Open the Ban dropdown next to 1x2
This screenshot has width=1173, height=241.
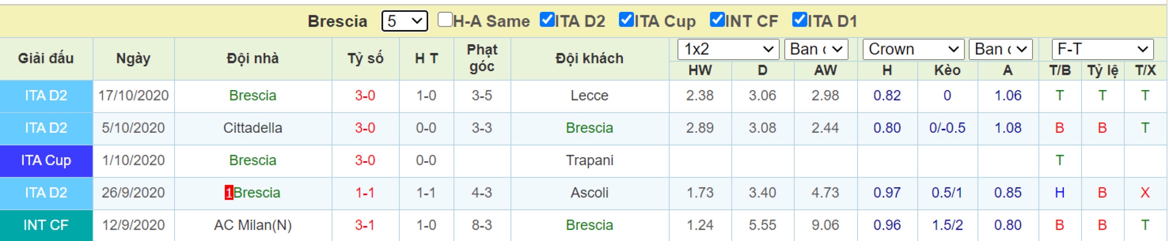816,49
